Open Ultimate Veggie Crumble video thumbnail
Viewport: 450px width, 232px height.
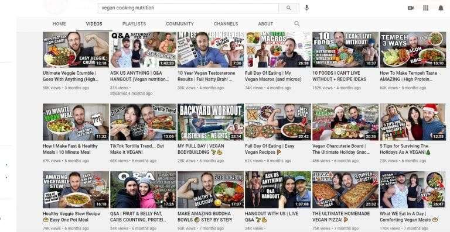[x=76, y=50]
